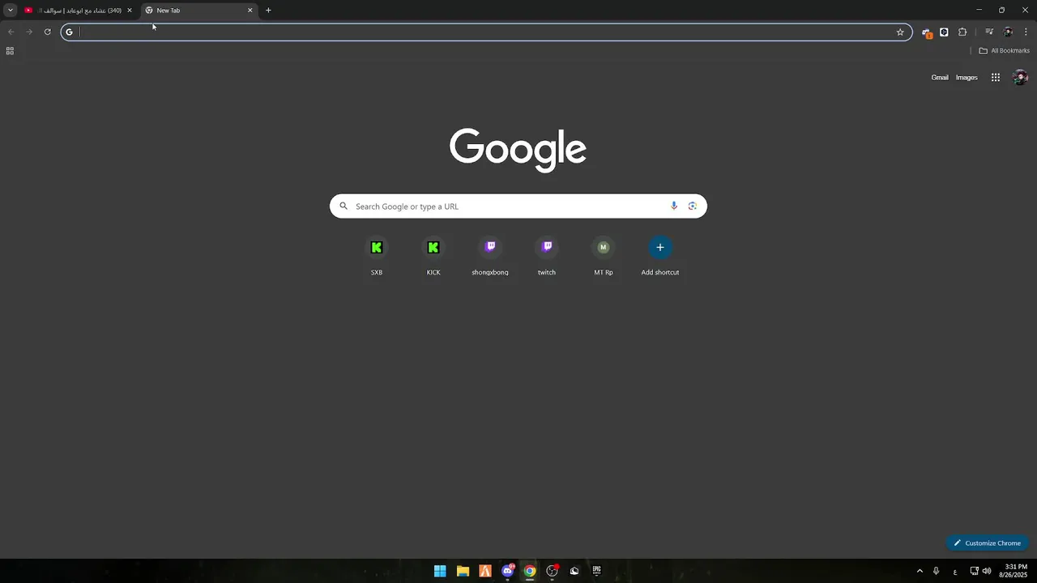Click the Google icon in address bar

[69, 32]
